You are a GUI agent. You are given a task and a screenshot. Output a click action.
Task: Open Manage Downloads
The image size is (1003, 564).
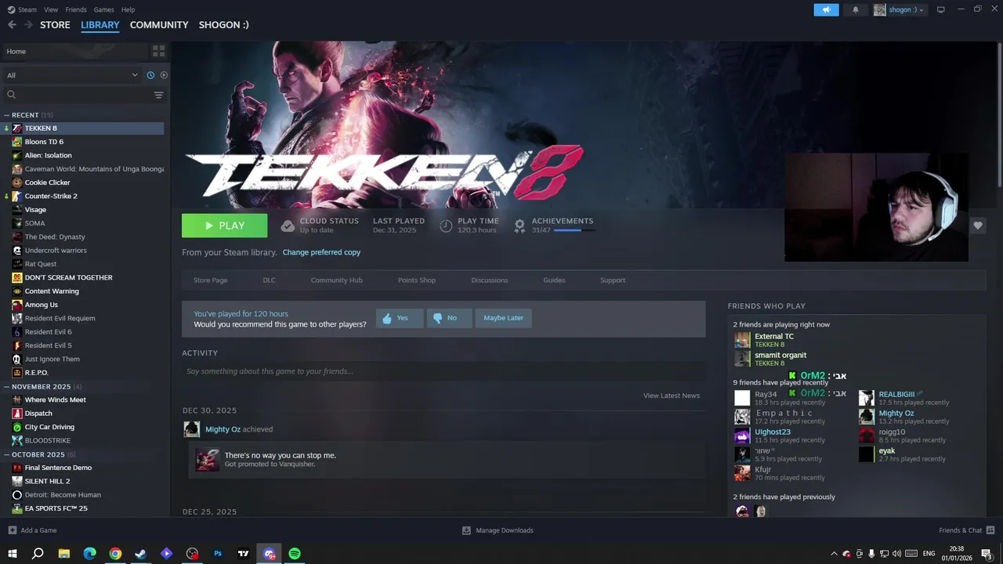498,530
